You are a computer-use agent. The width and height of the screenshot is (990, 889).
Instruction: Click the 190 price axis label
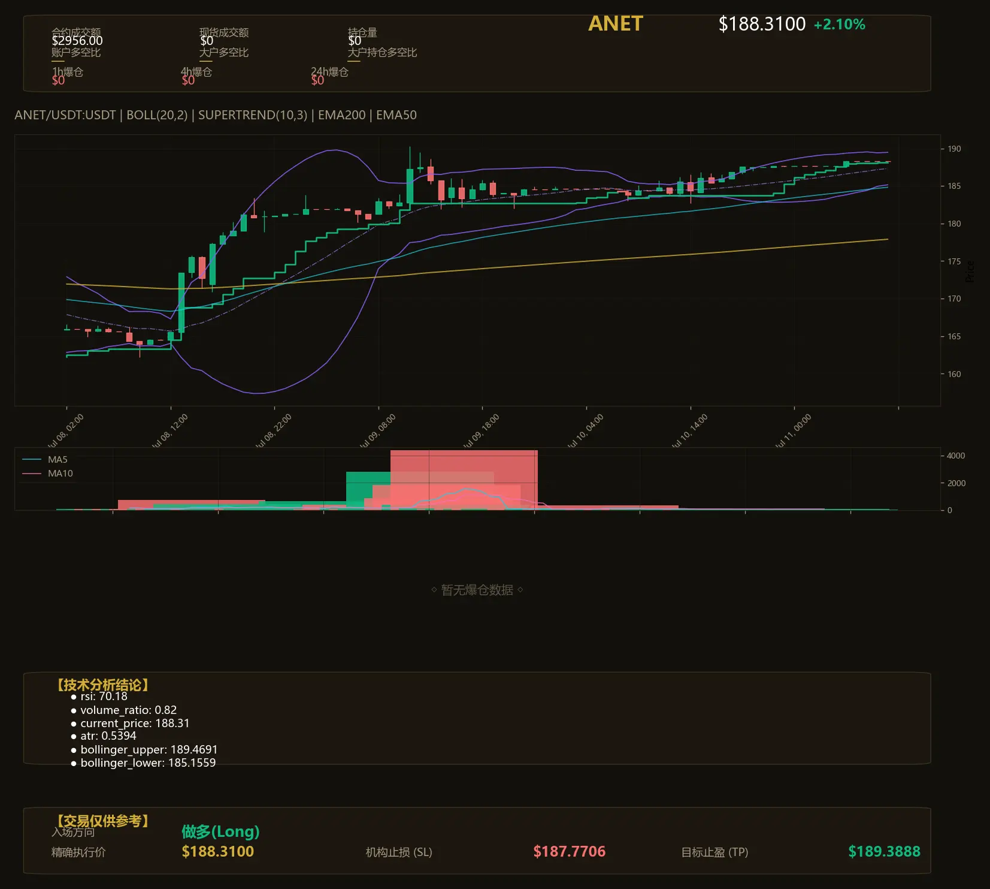954,149
